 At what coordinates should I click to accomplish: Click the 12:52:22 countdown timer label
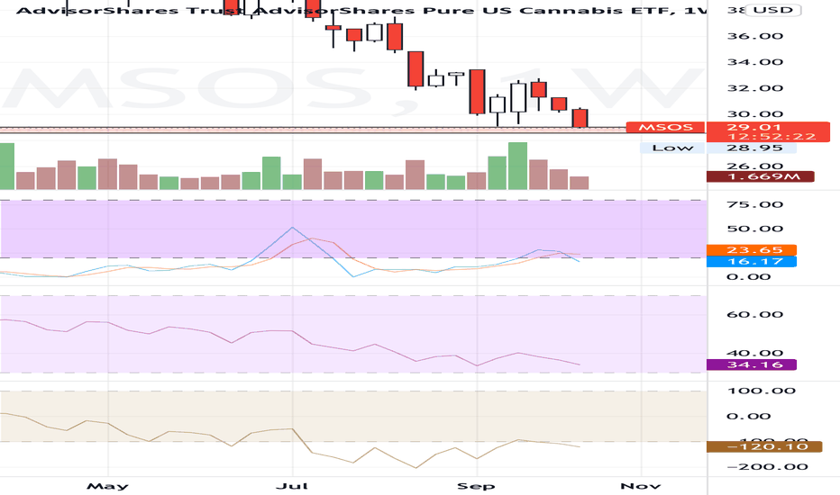[x=772, y=137]
